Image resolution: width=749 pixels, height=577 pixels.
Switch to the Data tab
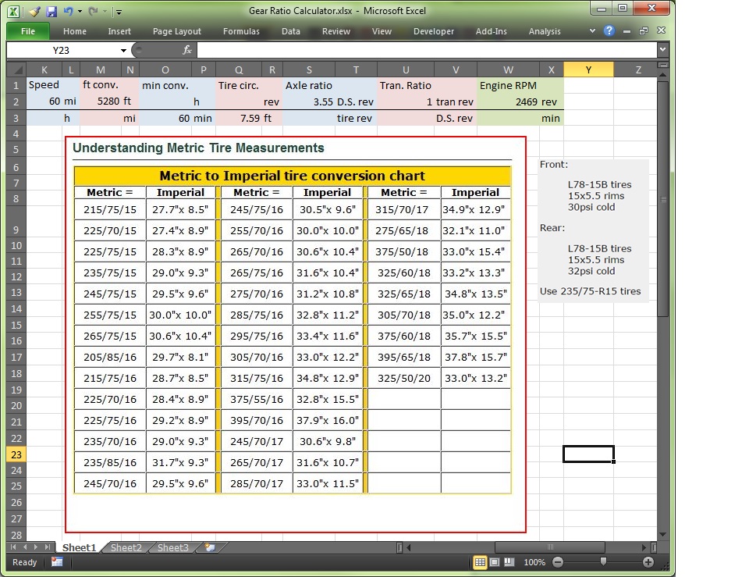tap(290, 31)
